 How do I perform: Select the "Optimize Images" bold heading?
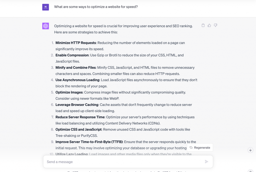(x=69, y=92)
